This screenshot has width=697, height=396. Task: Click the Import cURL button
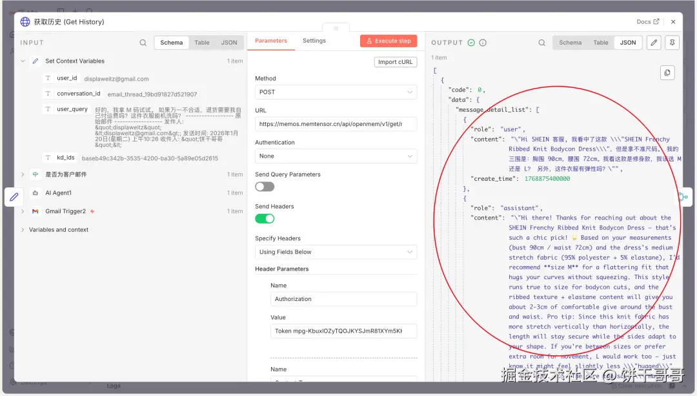(396, 62)
